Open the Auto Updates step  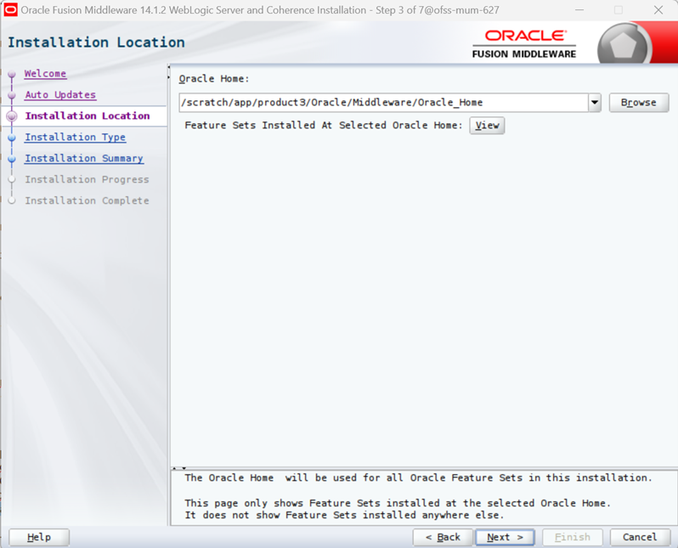coord(60,94)
